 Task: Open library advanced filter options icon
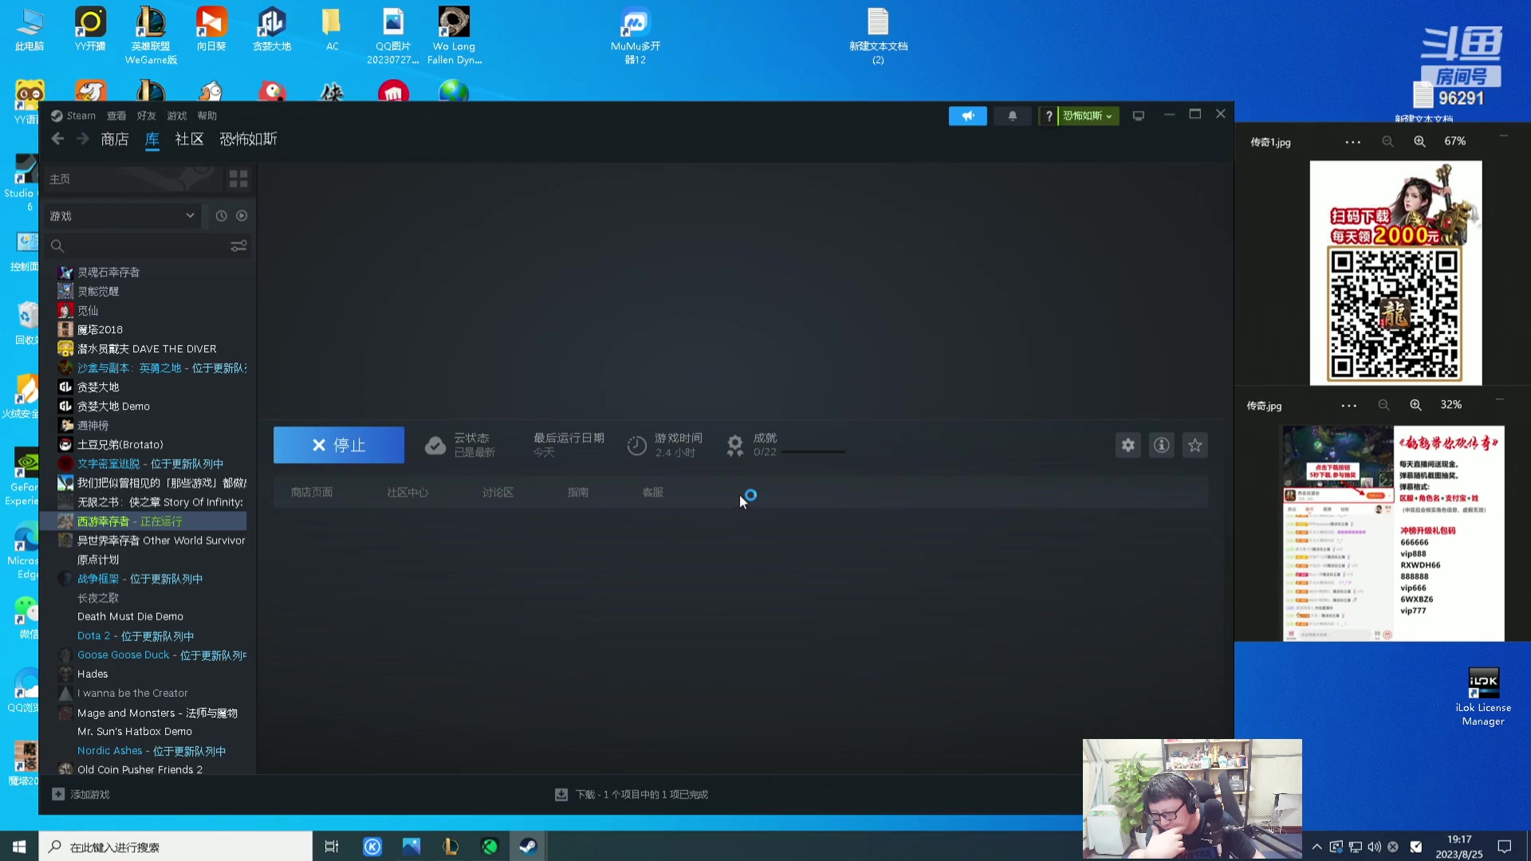point(238,246)
